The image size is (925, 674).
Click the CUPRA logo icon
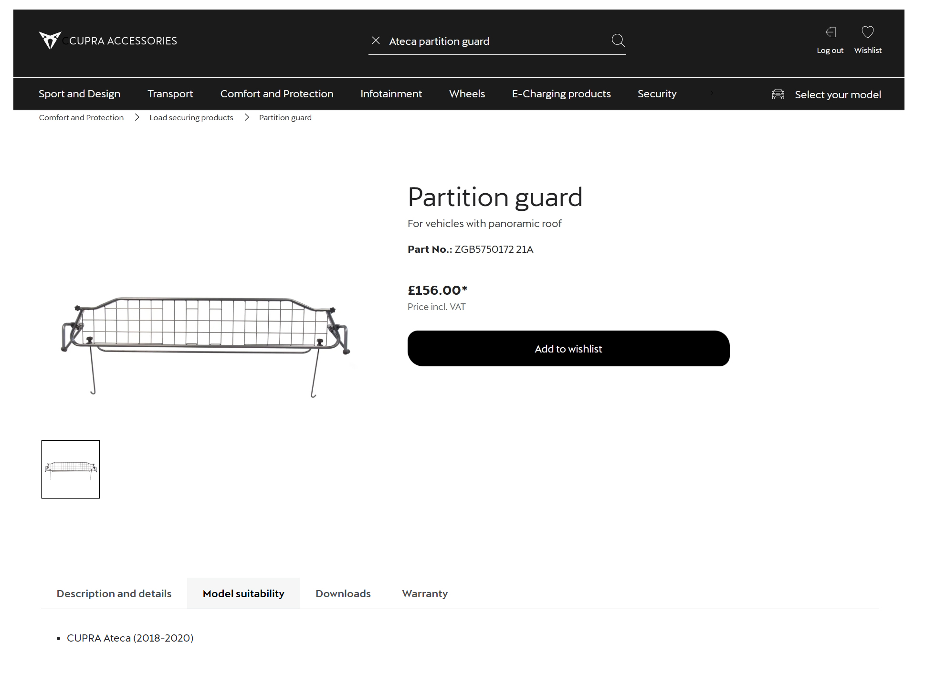tap(50, 41)
